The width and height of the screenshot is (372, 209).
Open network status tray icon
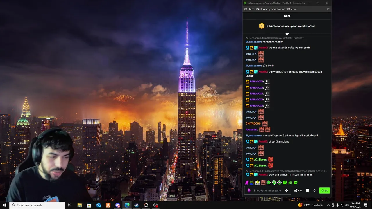(342, 205)
